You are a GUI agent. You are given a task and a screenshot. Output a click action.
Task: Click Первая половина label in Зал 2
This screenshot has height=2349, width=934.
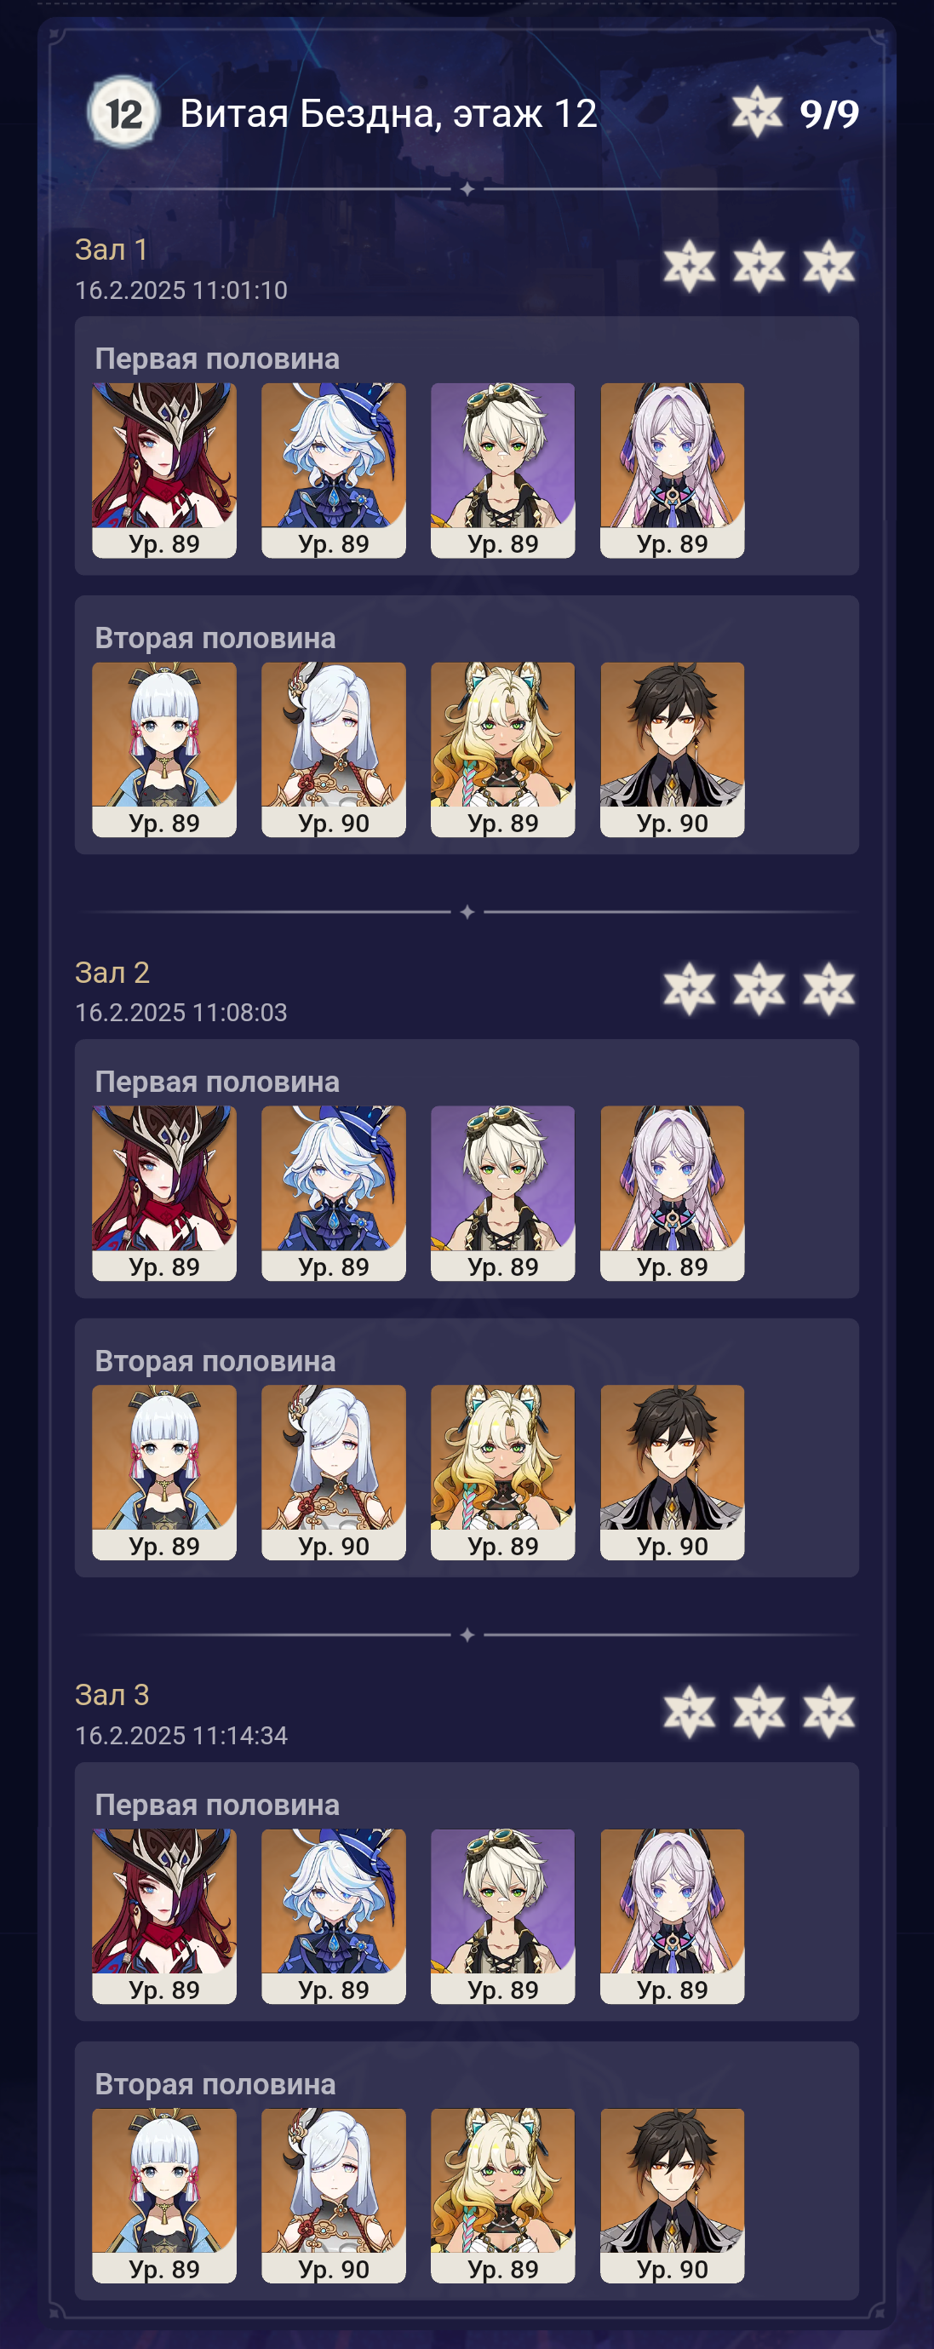pyautogui.click(x=217, y=1082)
